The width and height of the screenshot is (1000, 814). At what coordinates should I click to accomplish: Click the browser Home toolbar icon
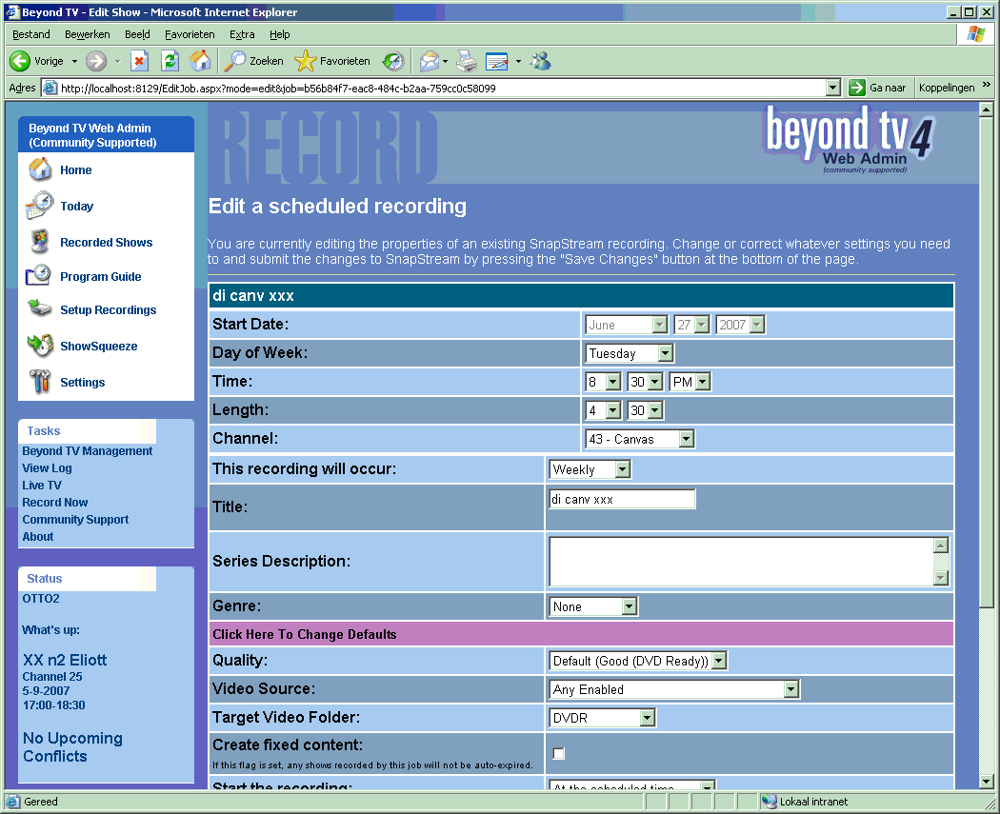click(x=200, y=61)
